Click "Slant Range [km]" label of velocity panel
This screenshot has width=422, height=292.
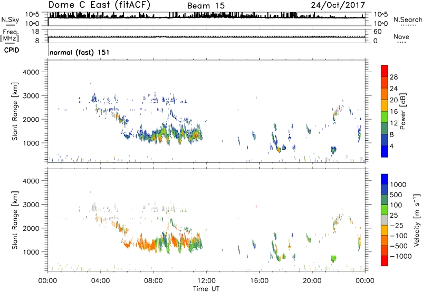click(x=15, y=220)
